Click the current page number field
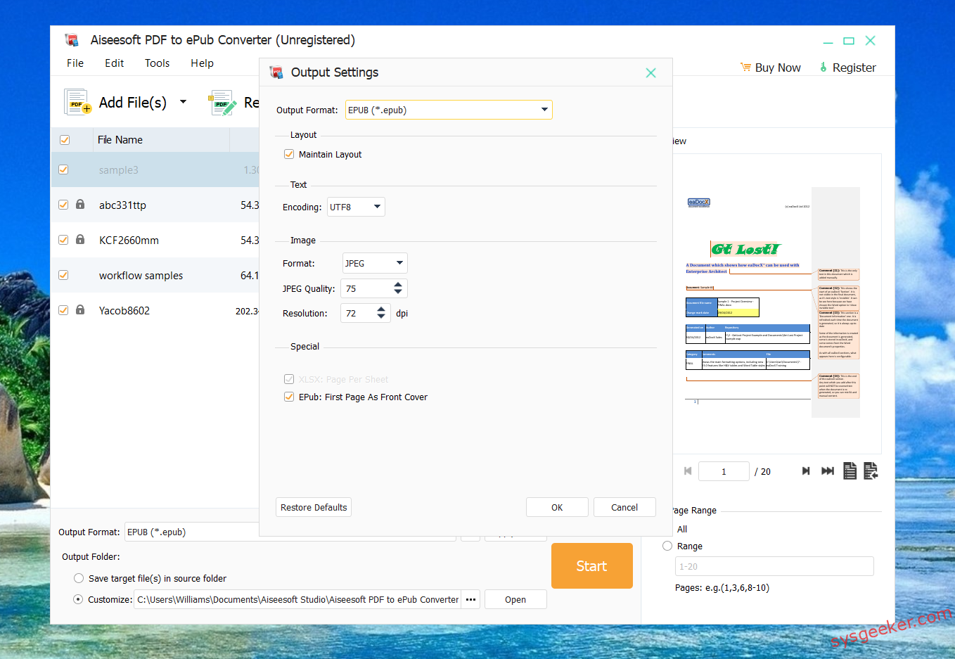Image resolution: width=955 pixels, height=659 pixels. (724, 471)
